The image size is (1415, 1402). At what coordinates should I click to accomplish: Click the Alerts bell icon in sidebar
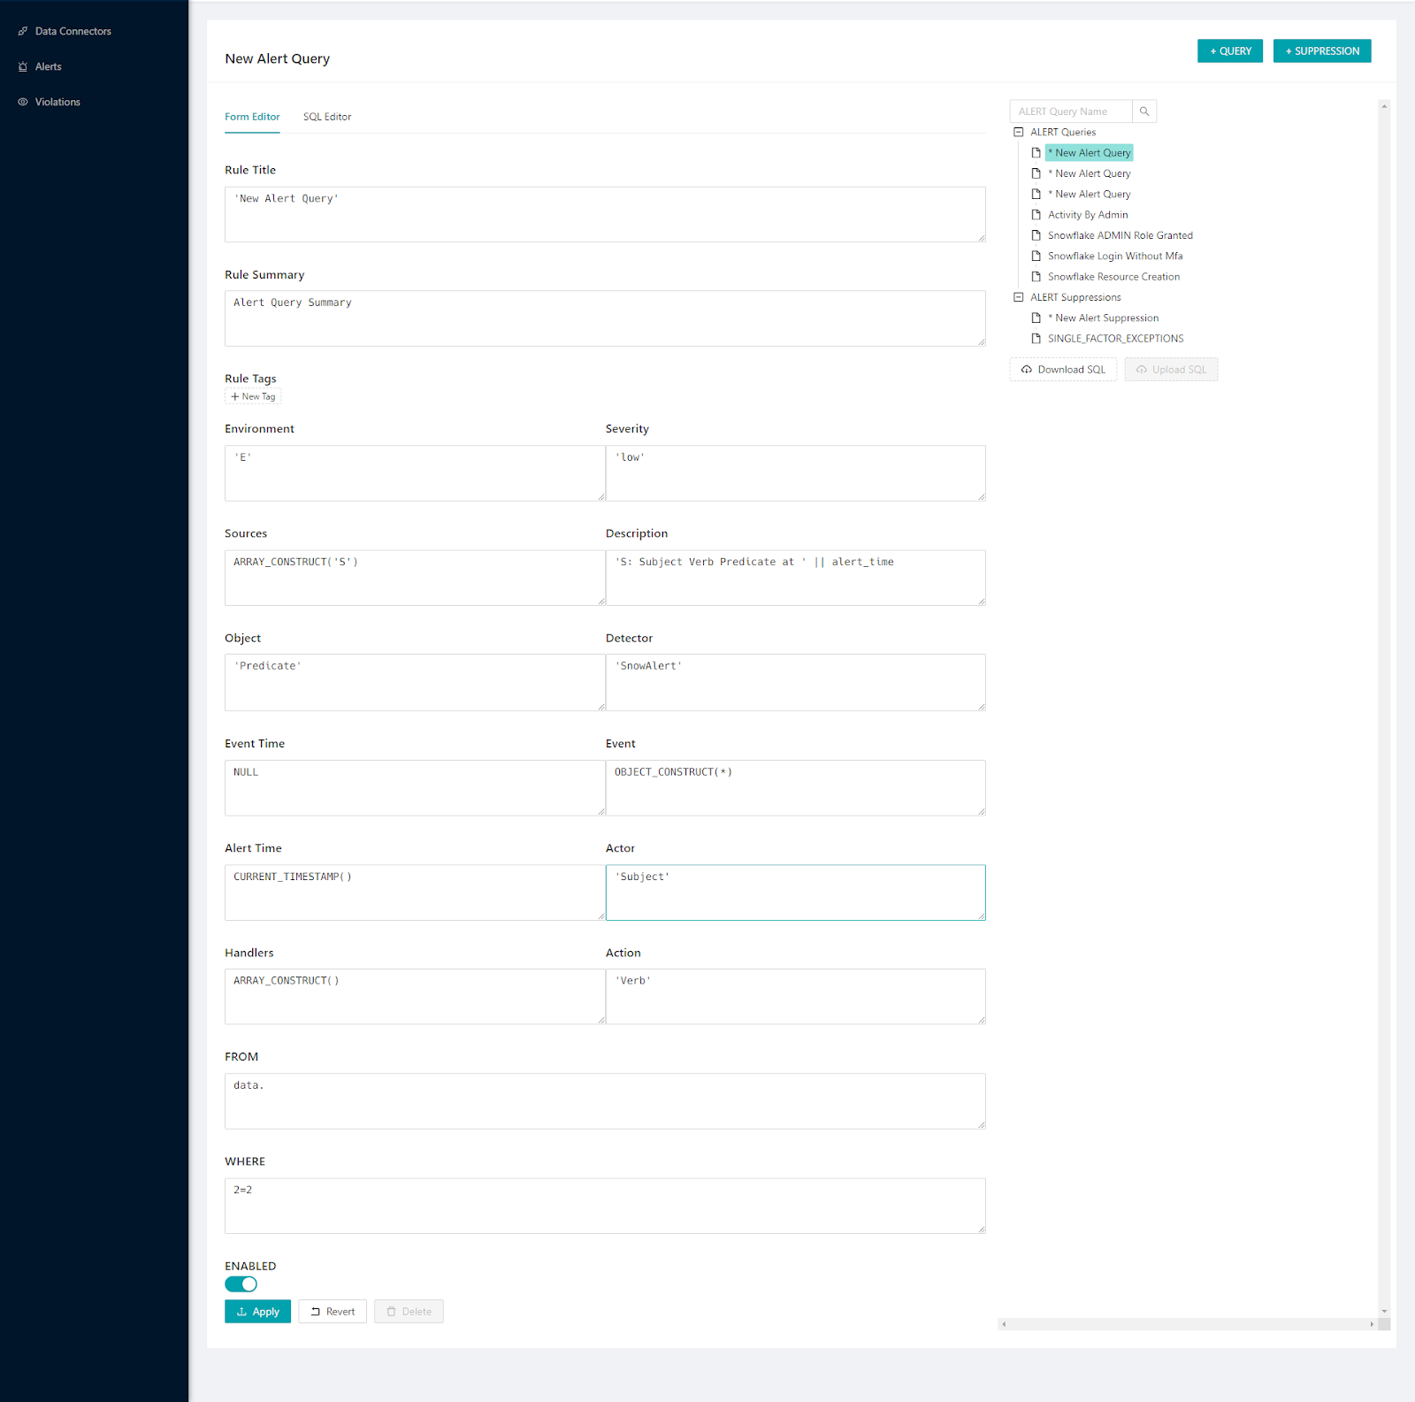(x=23, y=66)
